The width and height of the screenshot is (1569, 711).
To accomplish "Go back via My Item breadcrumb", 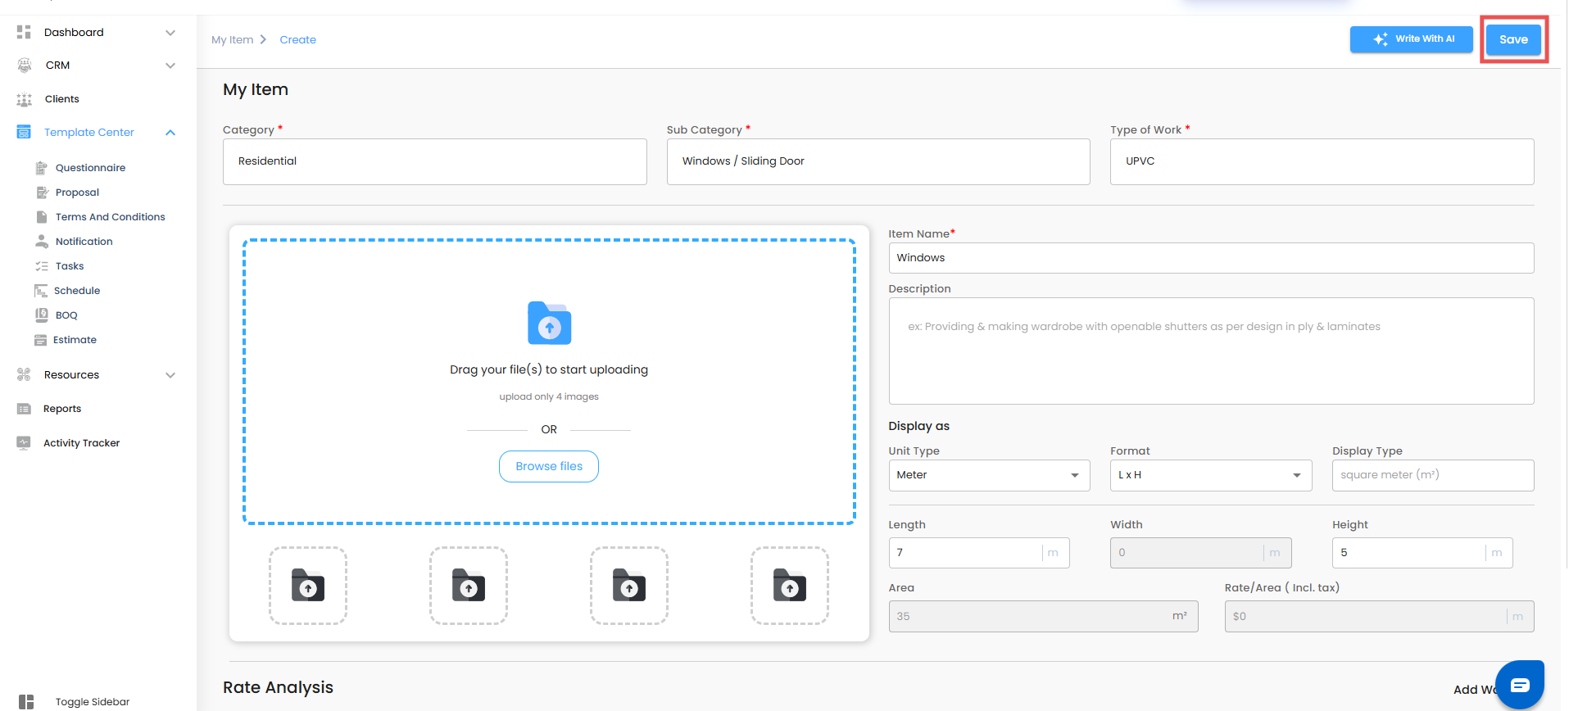I will 232,40.
